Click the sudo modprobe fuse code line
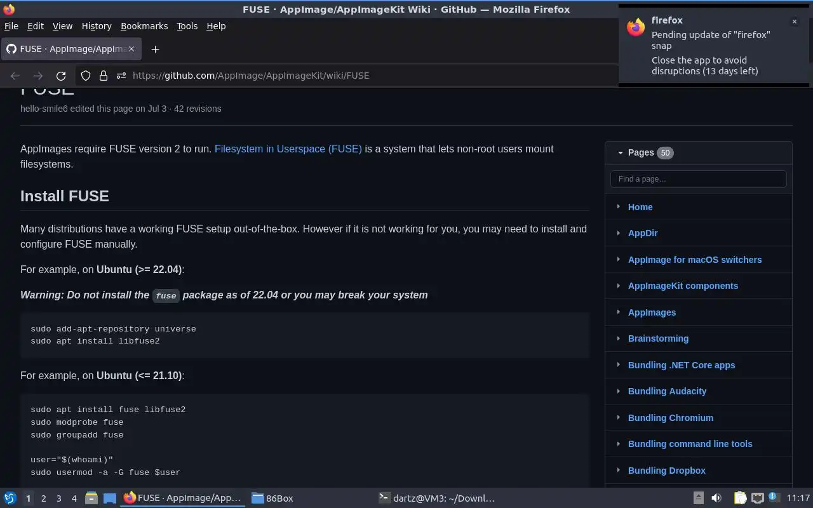Screen dimensions: 813x508 [77, 422]
